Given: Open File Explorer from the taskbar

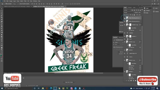Looking at the screenshot, I should tap(43, 88).
